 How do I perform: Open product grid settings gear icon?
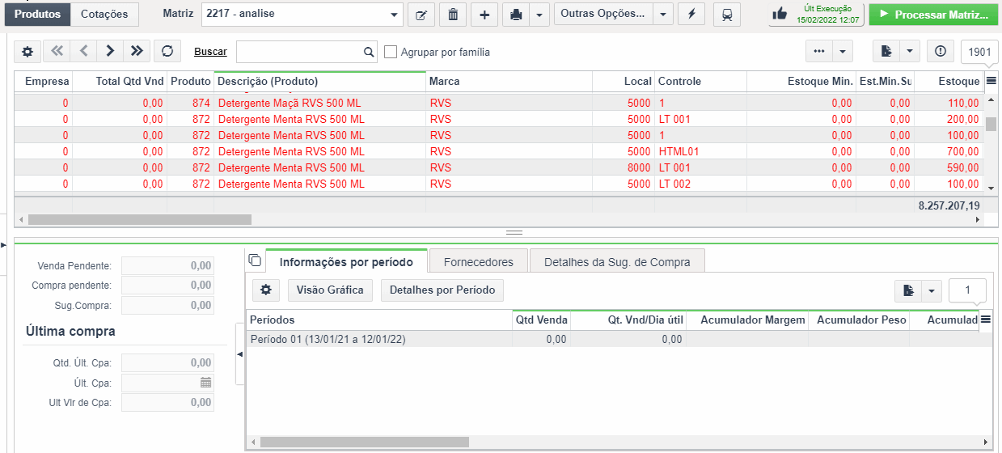pos(27,52)
